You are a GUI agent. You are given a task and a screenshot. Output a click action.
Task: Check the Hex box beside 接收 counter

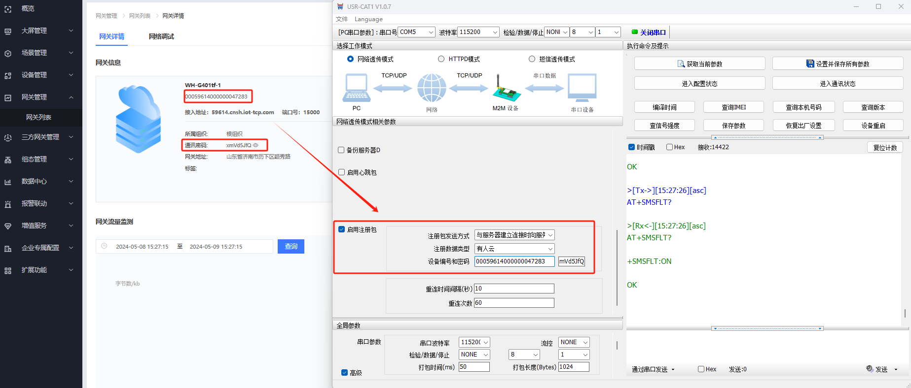(669, 147)
